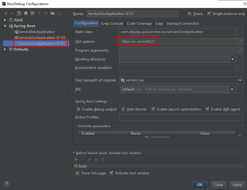Screen dimensions: 247x190
Task: Expand the Program arguments field editor
Action: click(240, 51)
